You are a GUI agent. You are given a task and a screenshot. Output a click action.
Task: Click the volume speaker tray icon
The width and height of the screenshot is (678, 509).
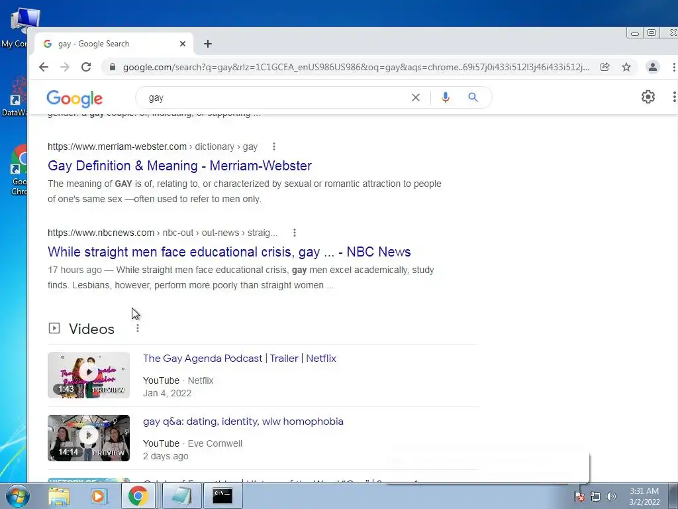[610, 496]
